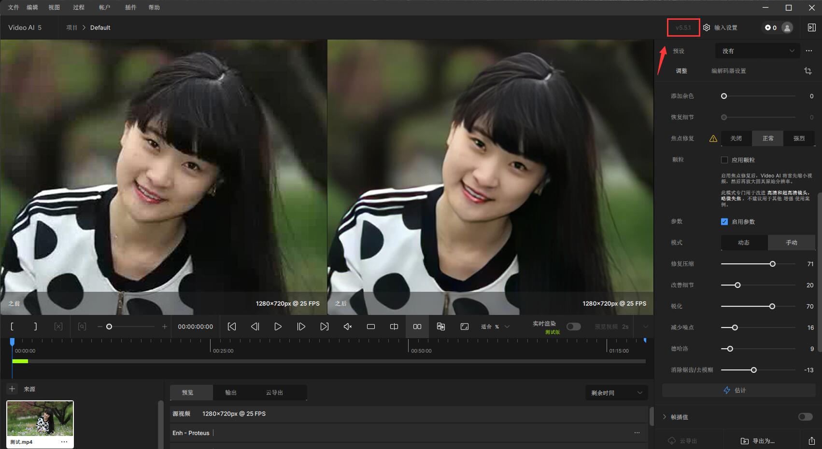This screenshot has width=822, height=449.
Task: Select the 调整 tab
Action: click(681, 71)
